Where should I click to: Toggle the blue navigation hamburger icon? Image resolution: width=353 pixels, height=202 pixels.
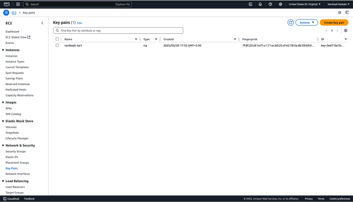click(x=6, y=13)
